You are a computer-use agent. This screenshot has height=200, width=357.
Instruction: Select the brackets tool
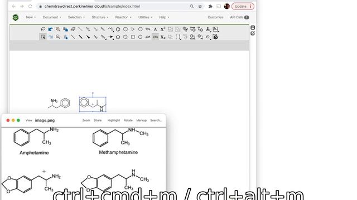click(x=178, y=37)
